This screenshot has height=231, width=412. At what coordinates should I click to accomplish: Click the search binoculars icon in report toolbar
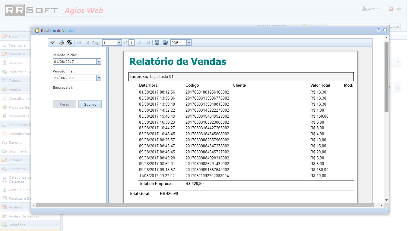(x=52, y=43)
